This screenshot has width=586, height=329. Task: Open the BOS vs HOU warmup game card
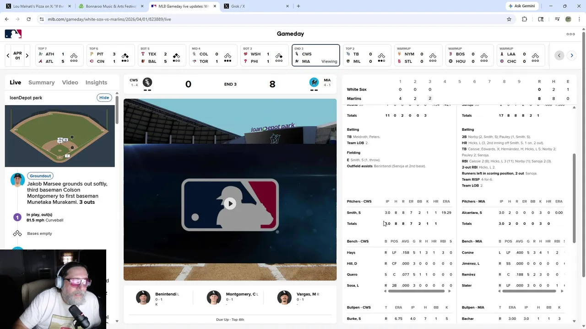469,55
